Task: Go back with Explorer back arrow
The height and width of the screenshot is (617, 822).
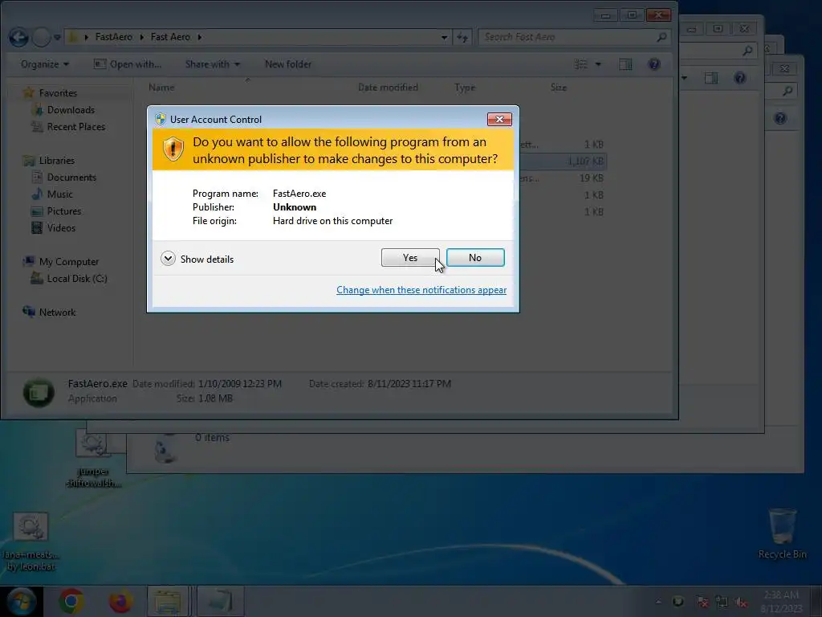Action: pos(19,37)
